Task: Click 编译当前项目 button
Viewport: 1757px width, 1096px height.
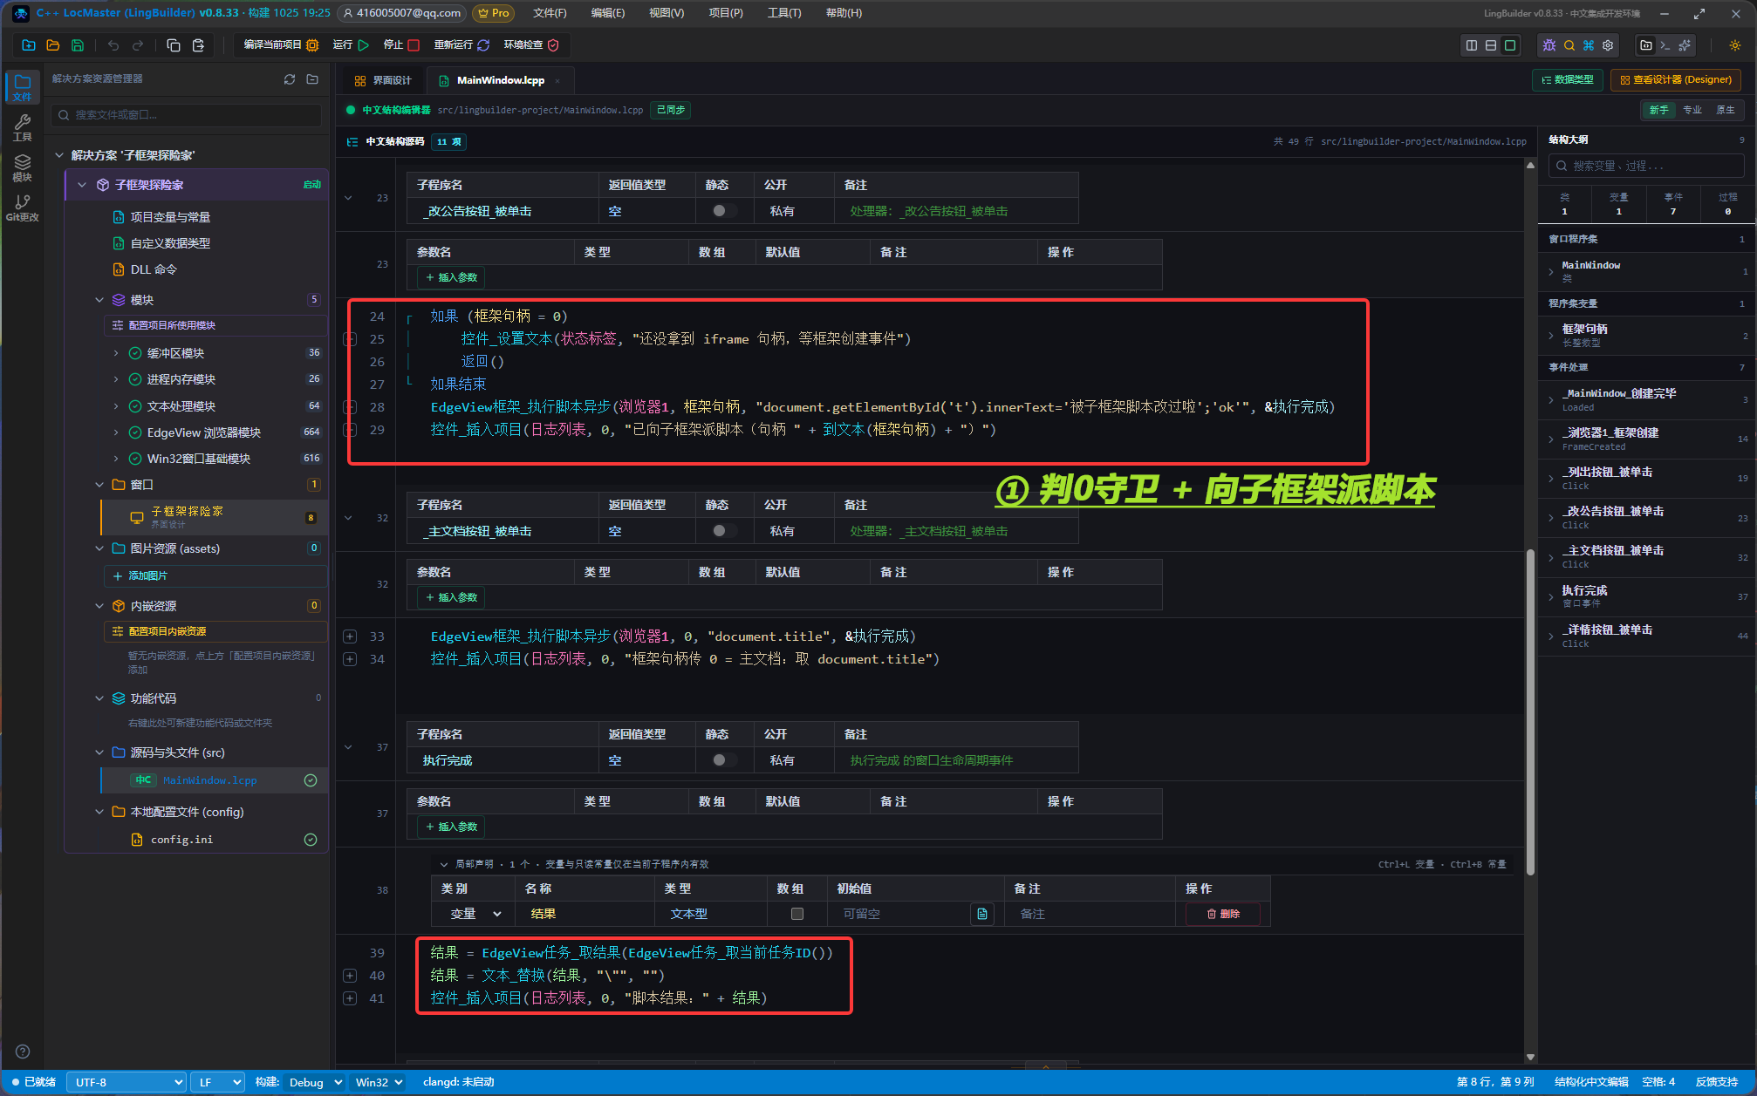Action: click(281, 45)
